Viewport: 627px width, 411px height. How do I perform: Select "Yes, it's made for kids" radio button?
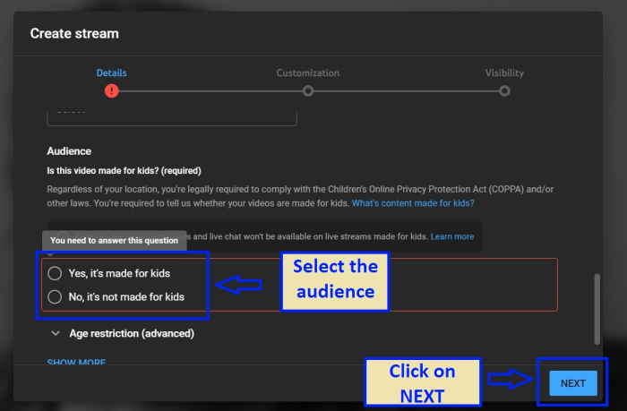click(x=55, y=273)
